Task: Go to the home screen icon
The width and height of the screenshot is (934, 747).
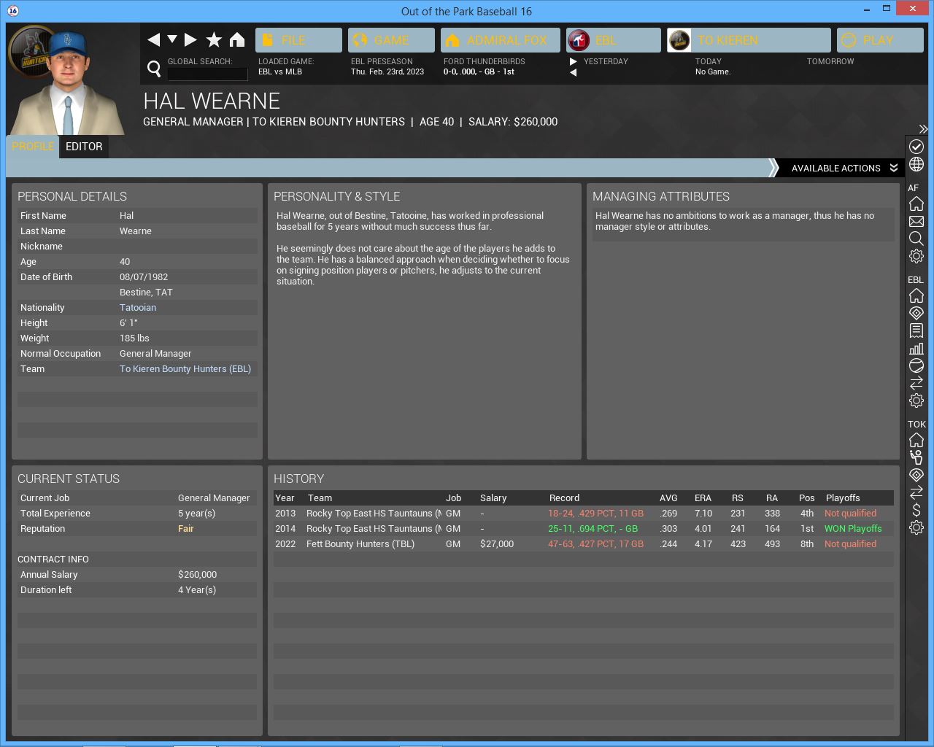Action: pyautogui.click(x=237, y=40)
